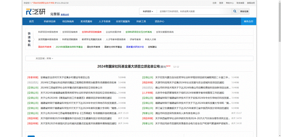281x137 pixels.
Task: Open 清远市科技咨询专家库拟入库专家名单公示
Action: click(177, 113)
